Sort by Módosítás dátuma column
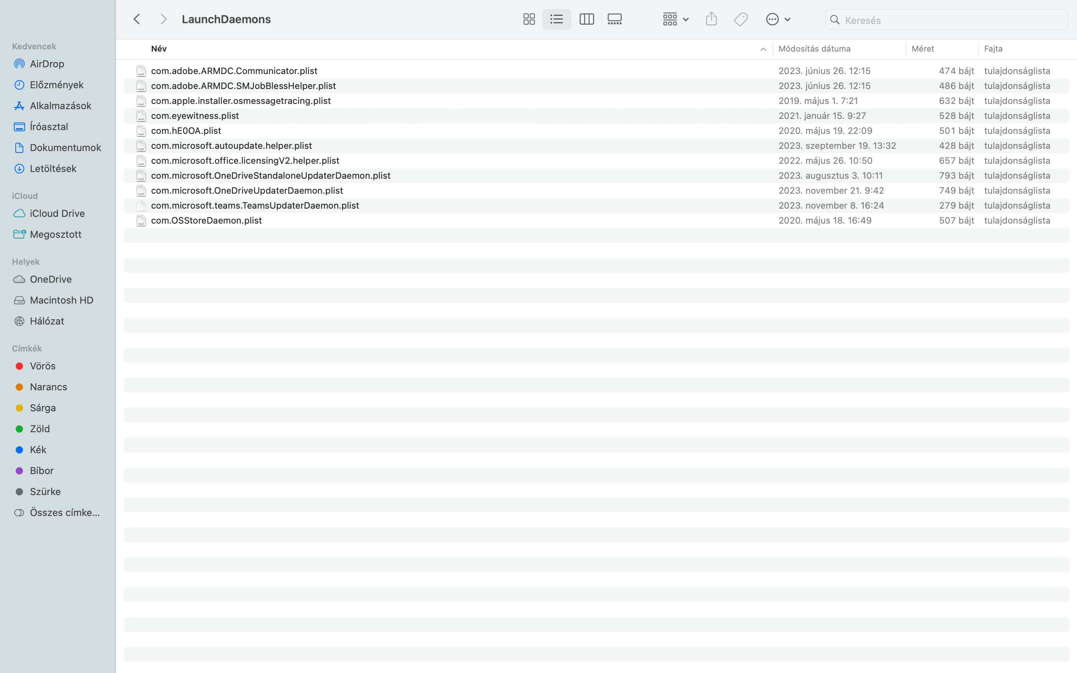 tap(814, 49)
